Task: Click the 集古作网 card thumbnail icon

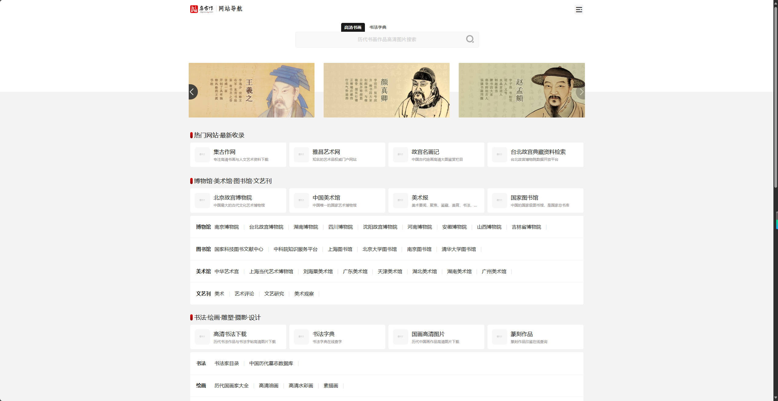Action: 202,155
